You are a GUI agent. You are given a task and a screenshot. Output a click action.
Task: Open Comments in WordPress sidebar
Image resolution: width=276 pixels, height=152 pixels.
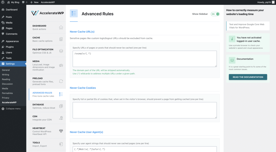click(x=13, y=34)
